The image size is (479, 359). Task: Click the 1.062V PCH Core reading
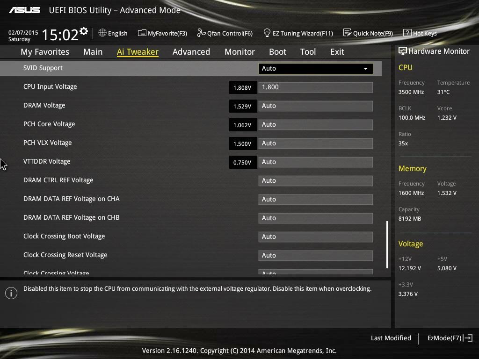243,125
